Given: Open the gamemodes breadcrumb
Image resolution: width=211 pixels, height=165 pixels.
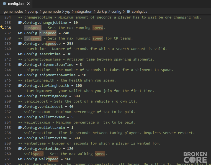Looking at the screenshot, I should pos(13,12).
